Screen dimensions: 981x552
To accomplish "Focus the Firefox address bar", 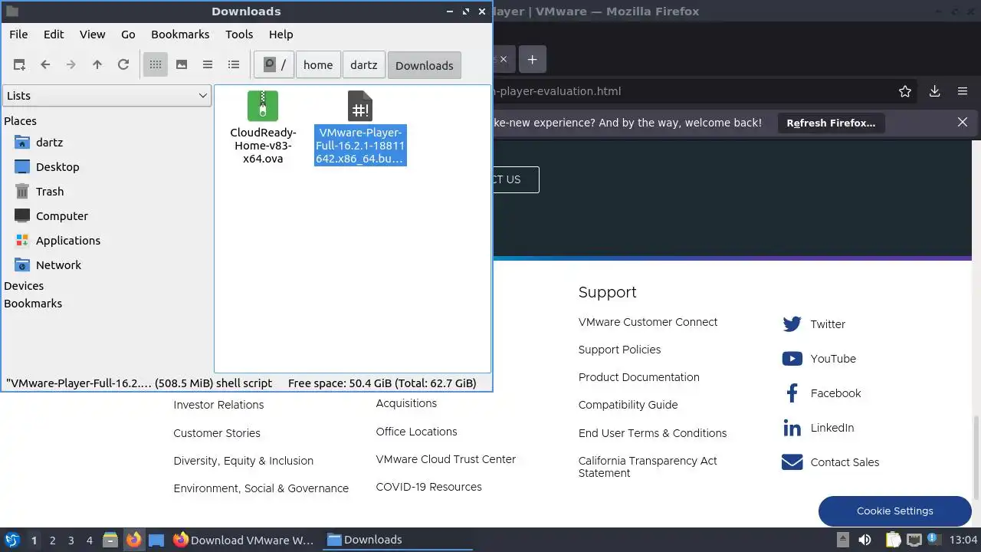I will click(x=690, y=91).
